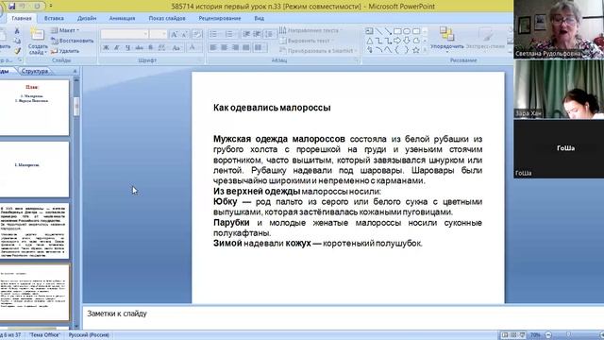
Task: Pick font color with the A swatch
Action: (192, 48)
